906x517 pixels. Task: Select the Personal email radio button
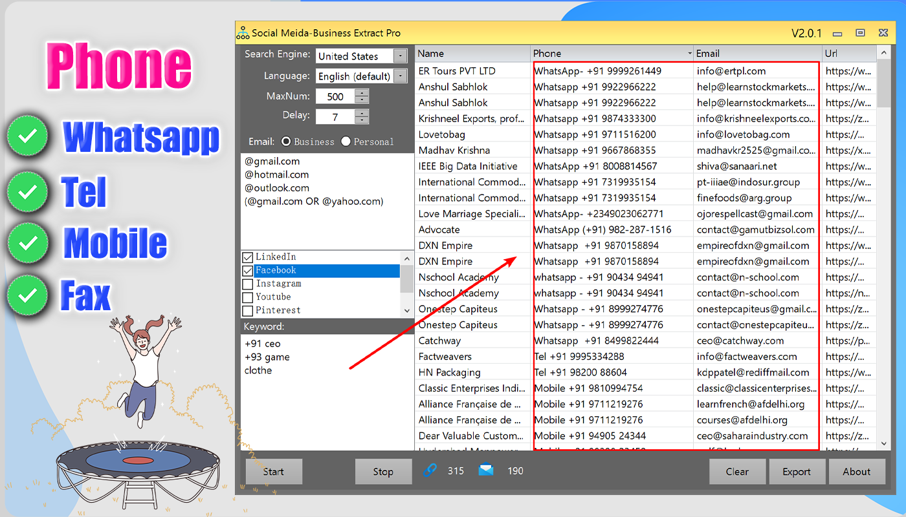tap(346, 142)
